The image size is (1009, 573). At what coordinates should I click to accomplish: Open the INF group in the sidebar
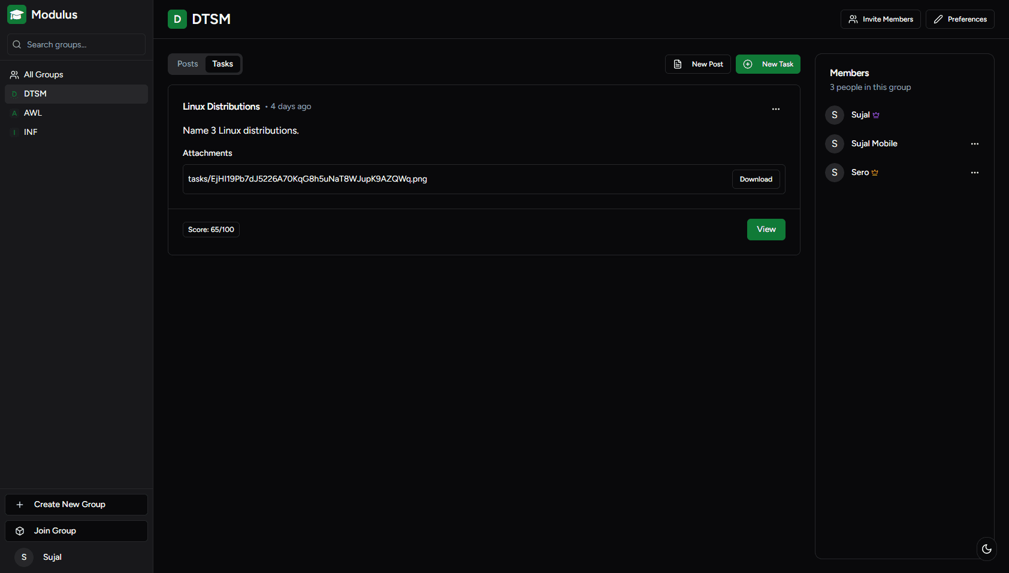pos(31,132)
